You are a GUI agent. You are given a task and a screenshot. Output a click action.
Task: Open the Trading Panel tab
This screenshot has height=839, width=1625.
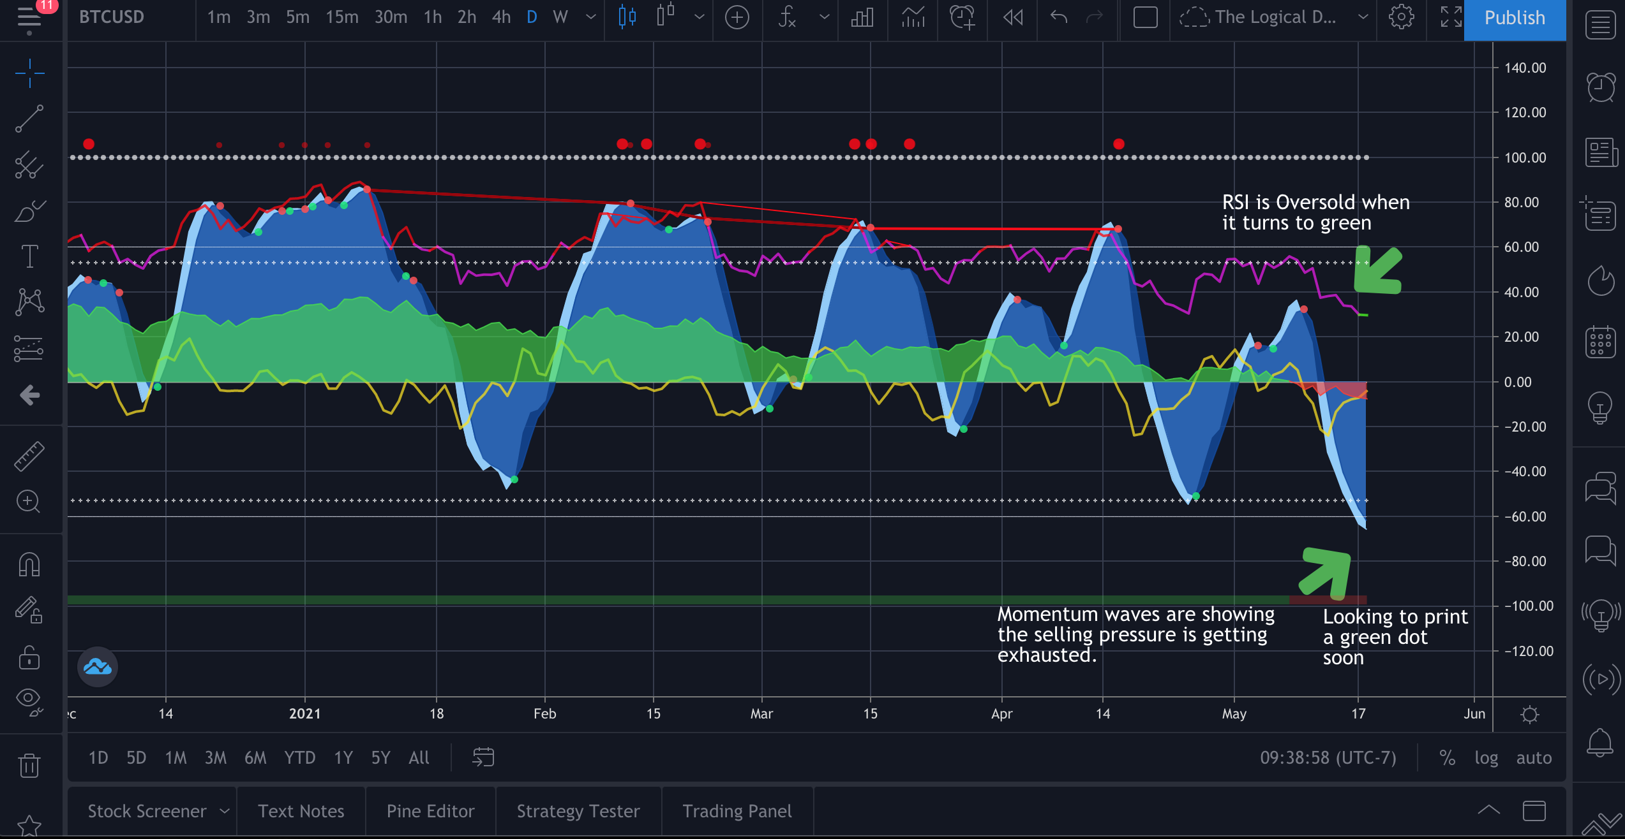(x=737, y=811)
